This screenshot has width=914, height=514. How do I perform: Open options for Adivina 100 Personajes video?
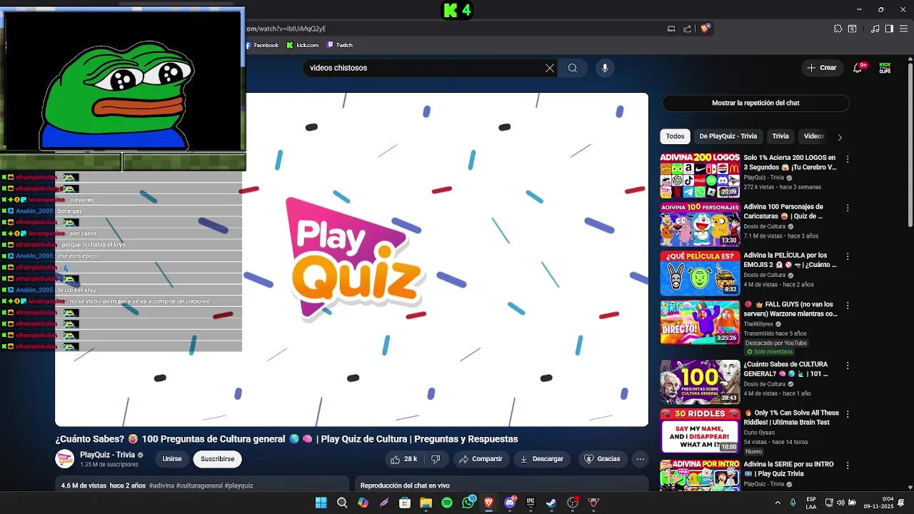pos(848,208)
